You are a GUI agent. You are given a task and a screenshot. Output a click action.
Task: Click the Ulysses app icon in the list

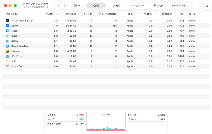pyautogui.click(x=7, y=51)
